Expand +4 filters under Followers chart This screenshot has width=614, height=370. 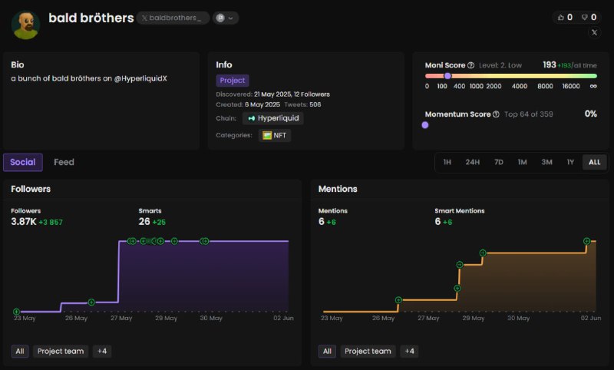(x=102, y=352)
